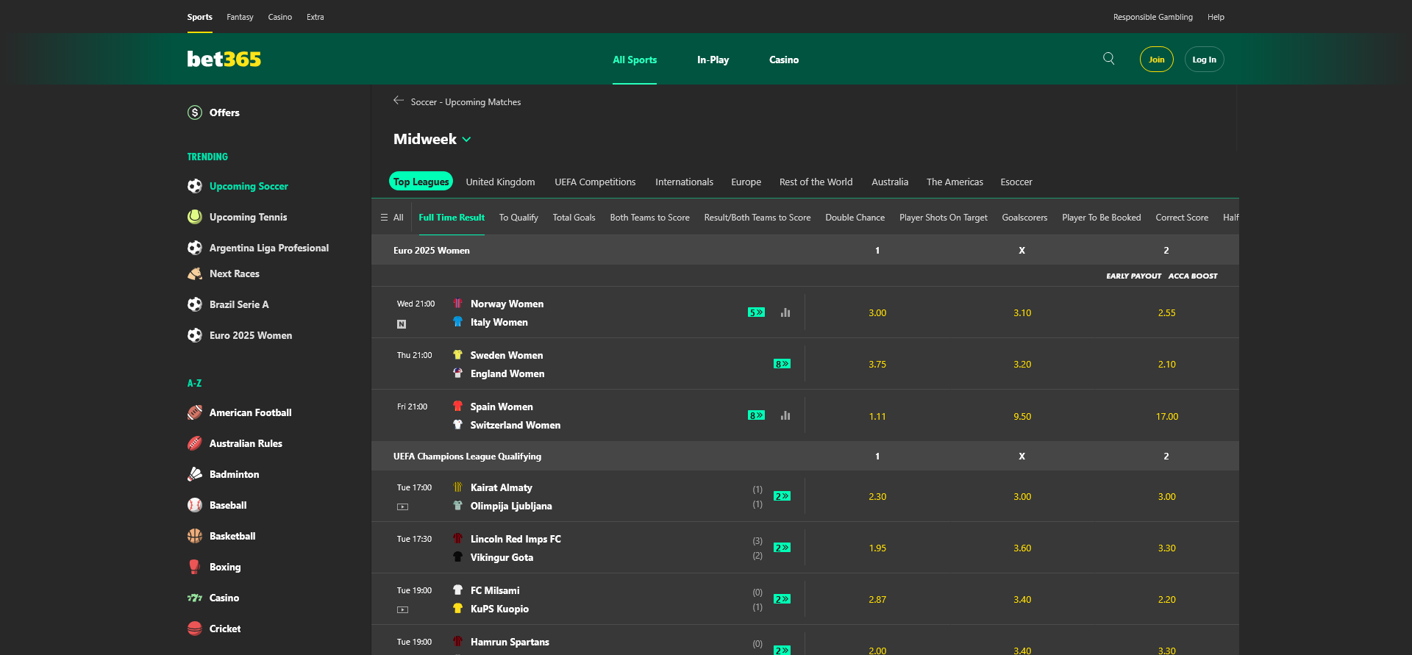The width and height of the screenshot is (1412, 655).
Task: Select the Top Leagues filter
Action: (421, 182)
